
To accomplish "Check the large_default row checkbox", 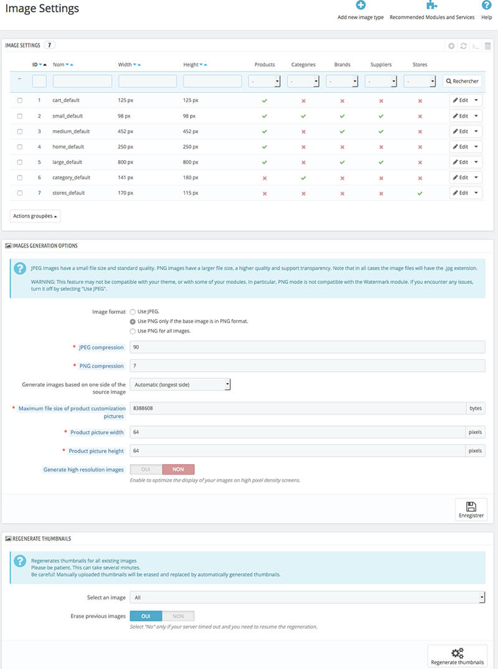I will click(x=20, y=162).
